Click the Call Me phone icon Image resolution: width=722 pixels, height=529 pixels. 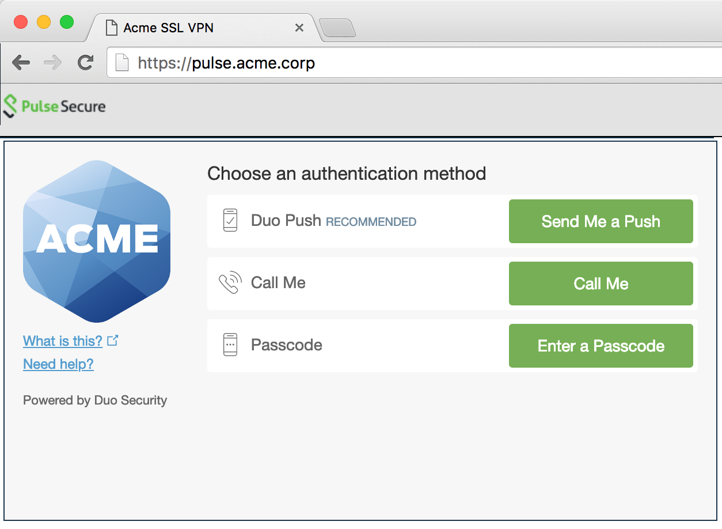click(x=230, y=283)
